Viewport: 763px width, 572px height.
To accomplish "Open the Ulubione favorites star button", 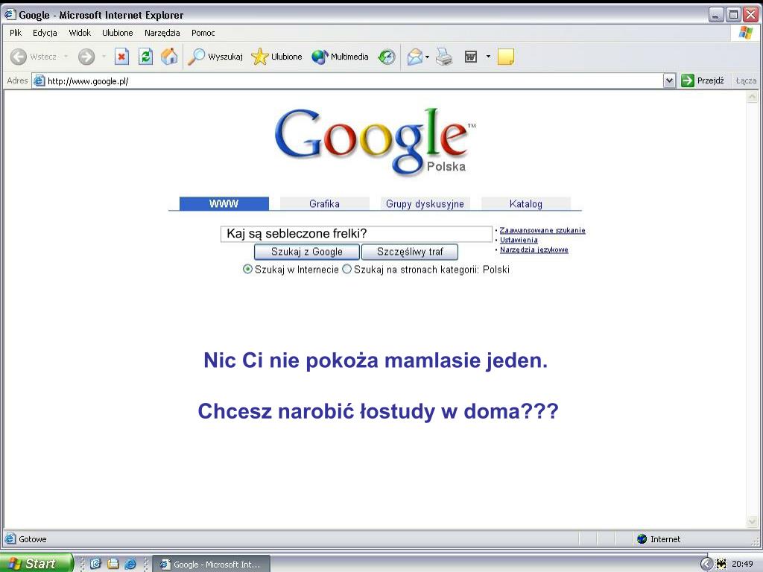I will [x=276, y=57].
